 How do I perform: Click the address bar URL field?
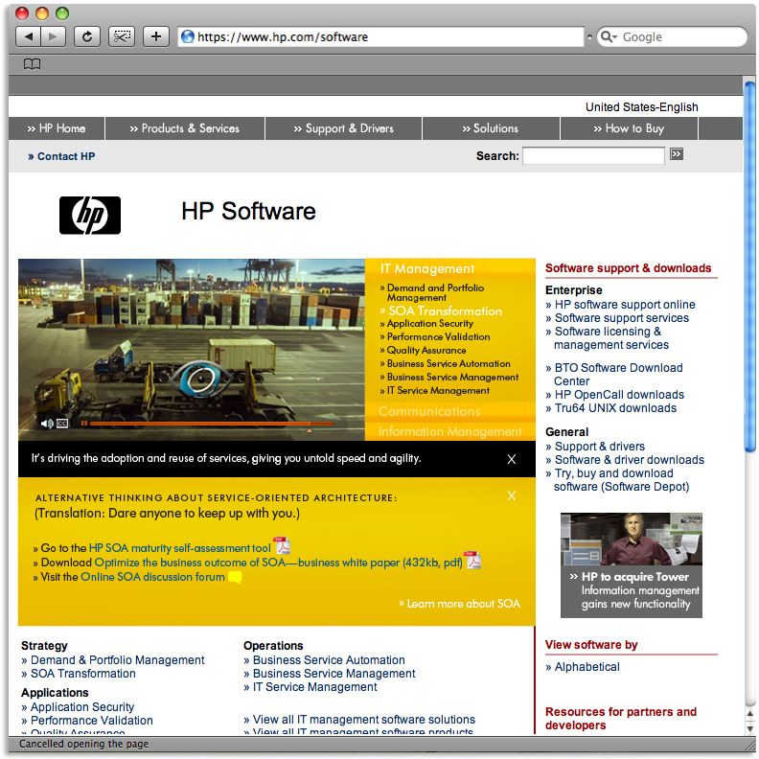(381, 36)
